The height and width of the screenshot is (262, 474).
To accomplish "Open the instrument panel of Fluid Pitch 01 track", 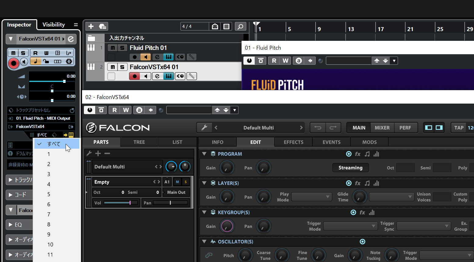I will [x=168, y=57].
